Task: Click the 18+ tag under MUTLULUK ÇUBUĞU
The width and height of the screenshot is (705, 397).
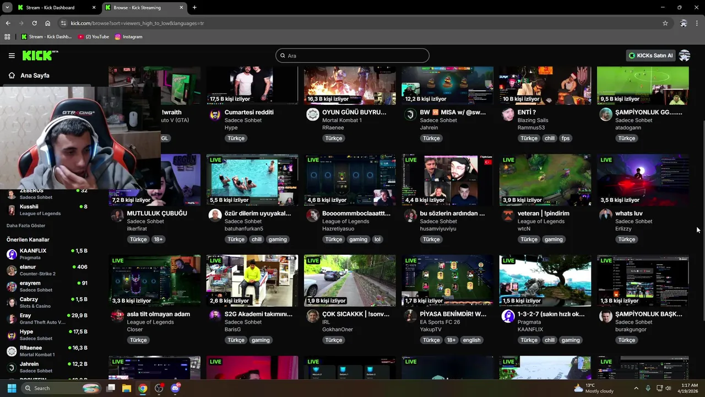Action: pos(158,239)
